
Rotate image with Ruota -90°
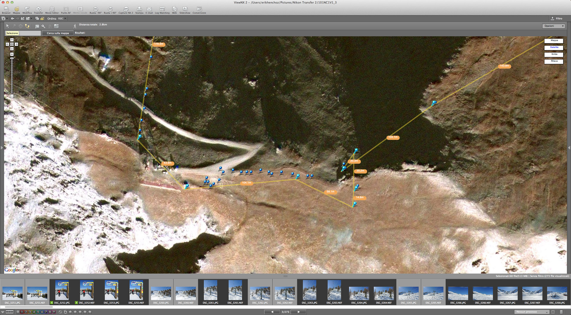point(95,10)
